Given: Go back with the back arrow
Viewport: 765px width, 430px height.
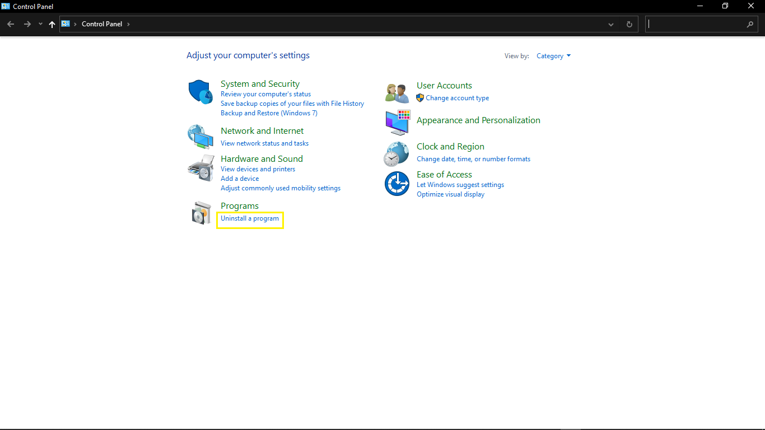Looking at the screenshot, I should click(x=11, y=24).
